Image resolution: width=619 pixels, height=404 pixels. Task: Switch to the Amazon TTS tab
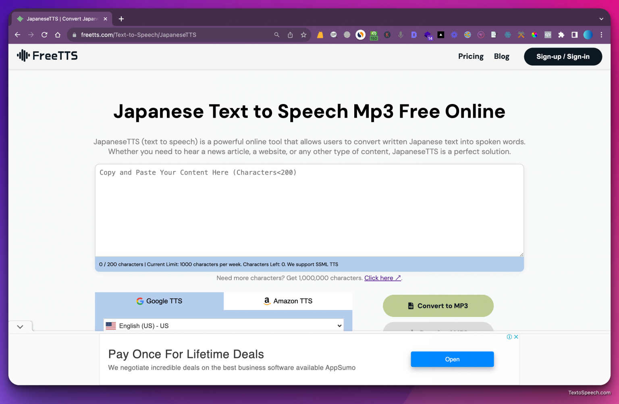288,301
